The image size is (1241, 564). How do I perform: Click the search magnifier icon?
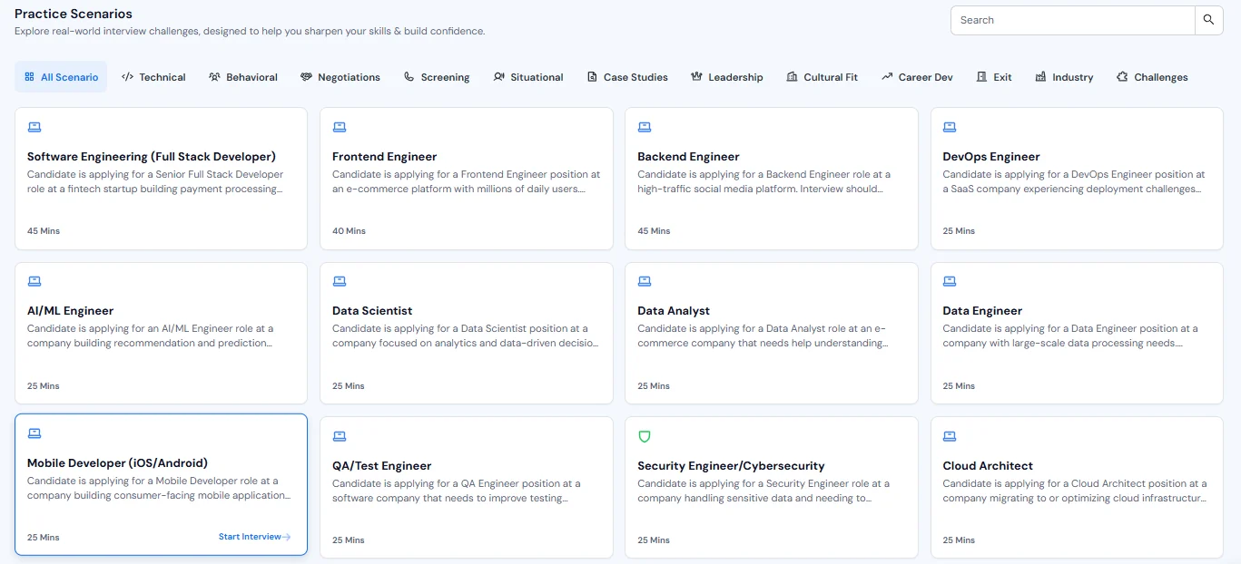[1208, 19]
